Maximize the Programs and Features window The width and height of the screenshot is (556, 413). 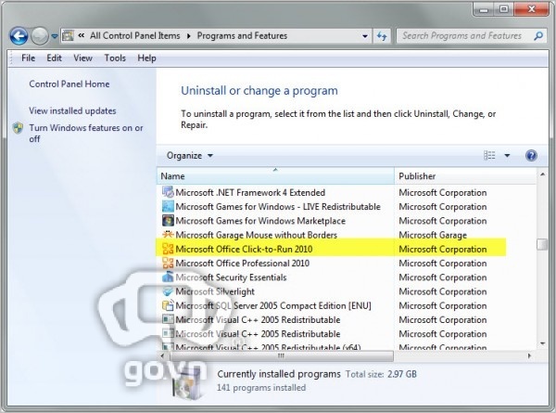(504, 8)
